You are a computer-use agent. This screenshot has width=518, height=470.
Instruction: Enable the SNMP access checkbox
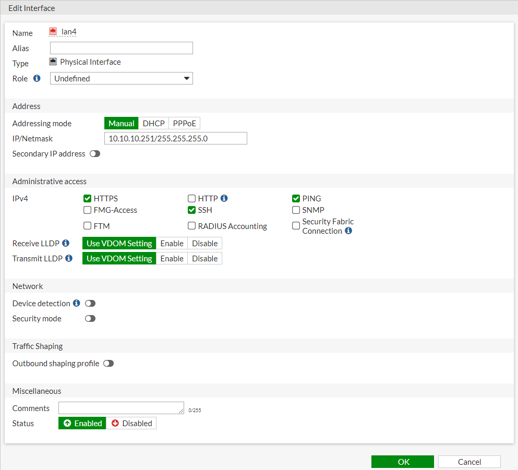click(x=296, y=210)
